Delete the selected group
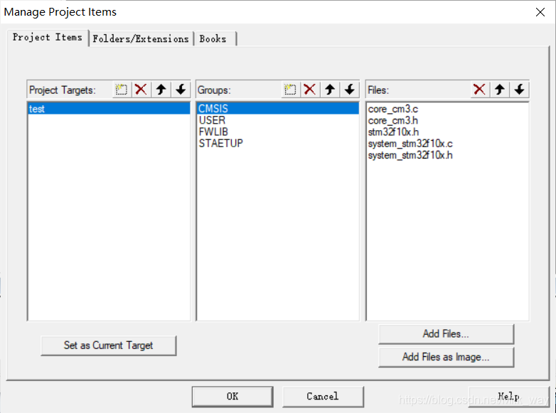The height and width of the screenshot is (413, 556). (x=310, y=90)
